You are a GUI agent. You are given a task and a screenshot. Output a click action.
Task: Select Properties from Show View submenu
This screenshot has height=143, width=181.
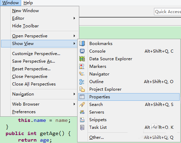(x=129, y=97)
